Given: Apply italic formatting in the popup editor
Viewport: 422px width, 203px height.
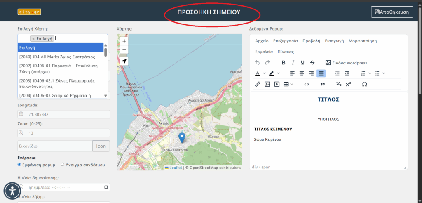Looking at the screenshot, I should 293,63.
